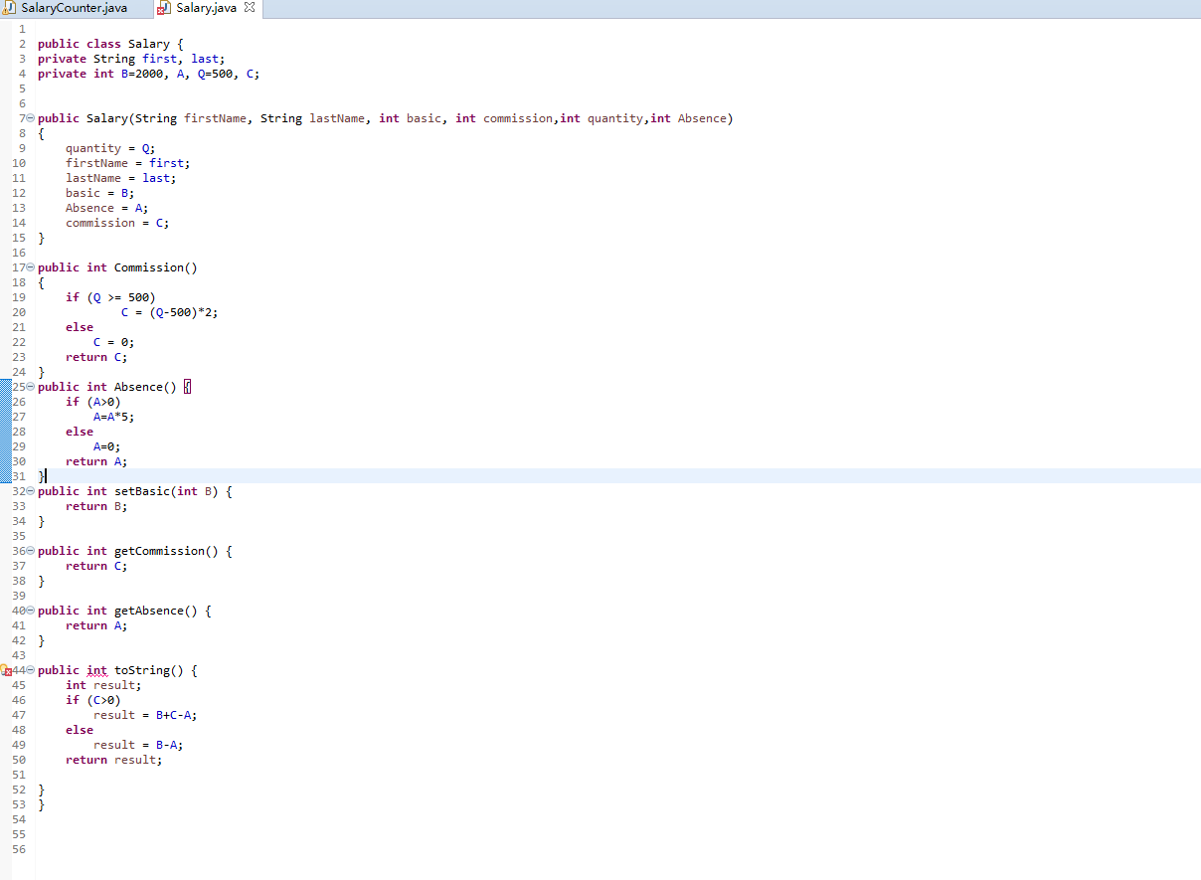Collapse the toString method fold at line 44
Screen dimensions: 1201x880
pos(30,670)
